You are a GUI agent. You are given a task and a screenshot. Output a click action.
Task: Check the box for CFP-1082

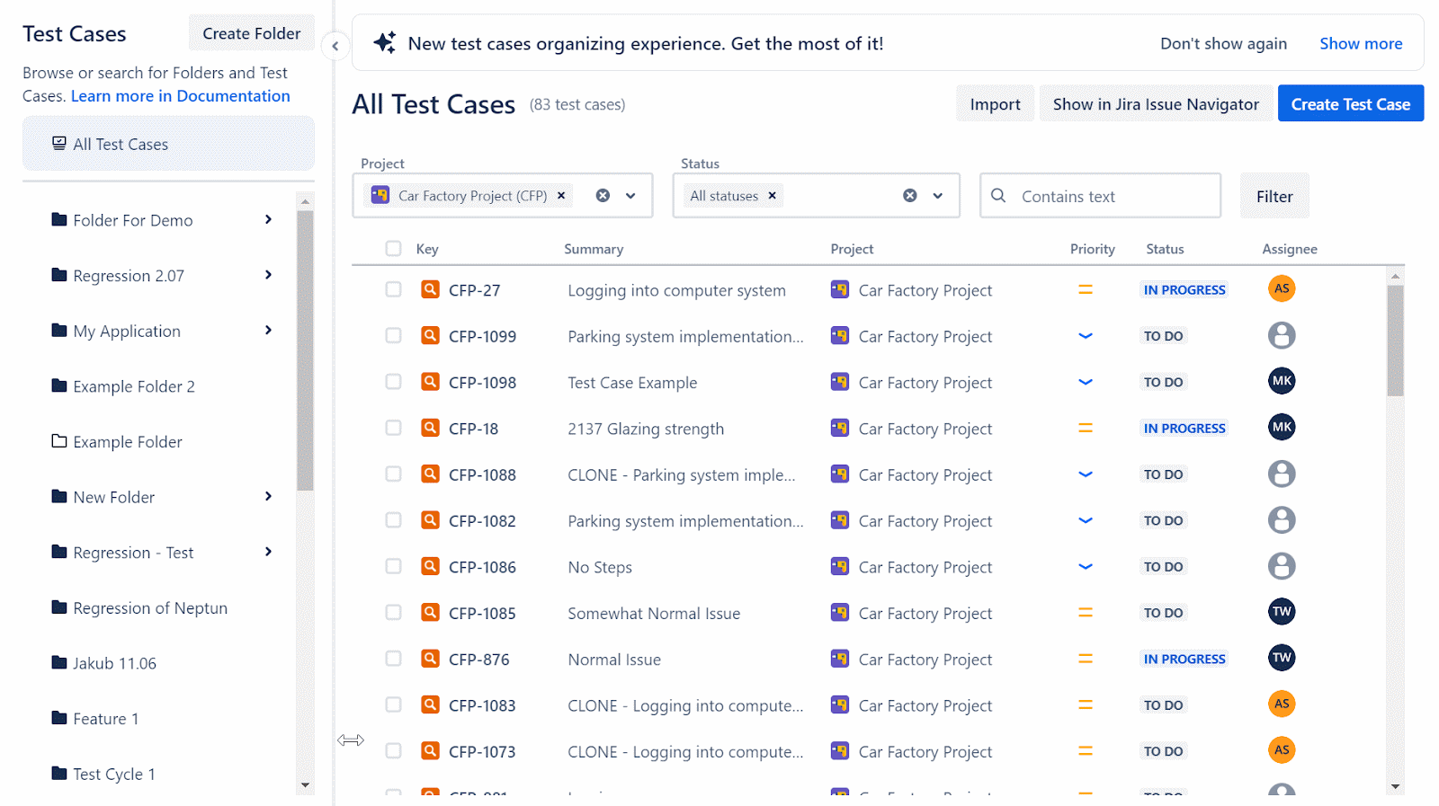click(393, 519)
